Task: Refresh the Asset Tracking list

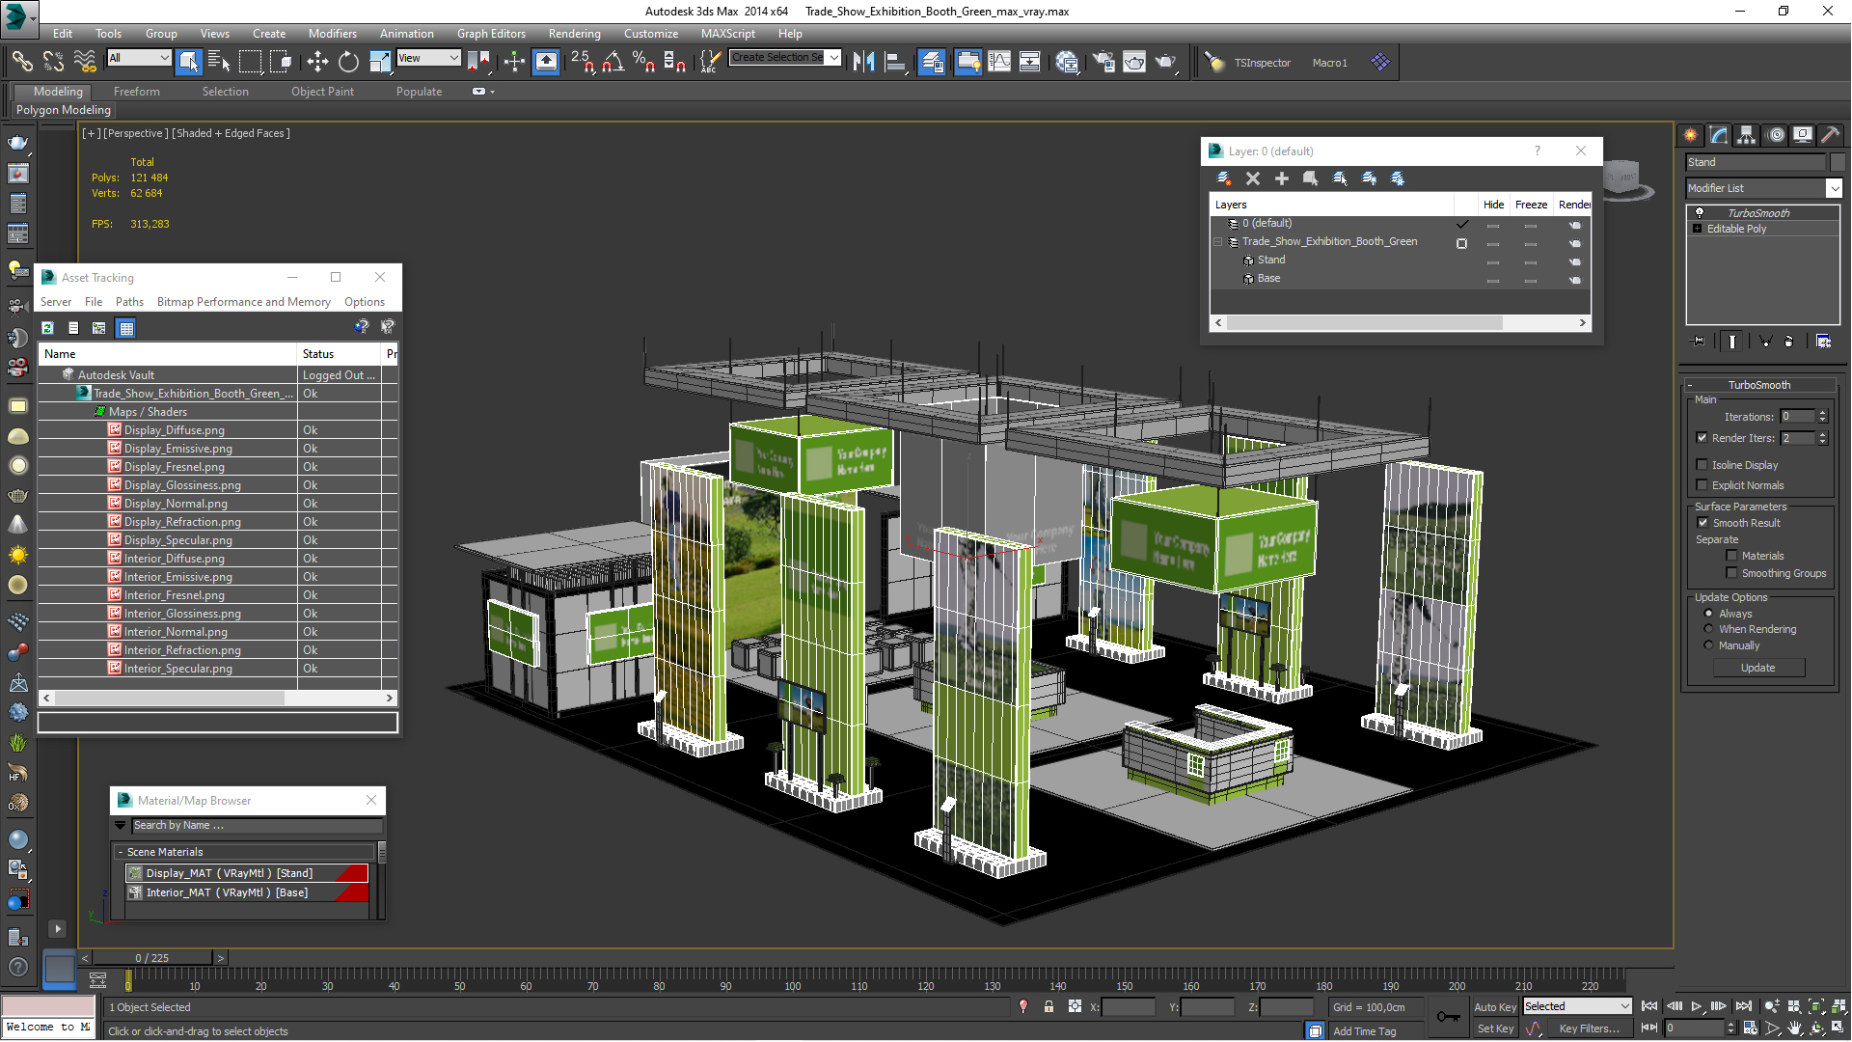Action: tap(47, 328)
